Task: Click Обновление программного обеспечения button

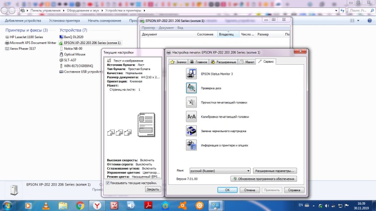Action: click(x=263, y=179)
